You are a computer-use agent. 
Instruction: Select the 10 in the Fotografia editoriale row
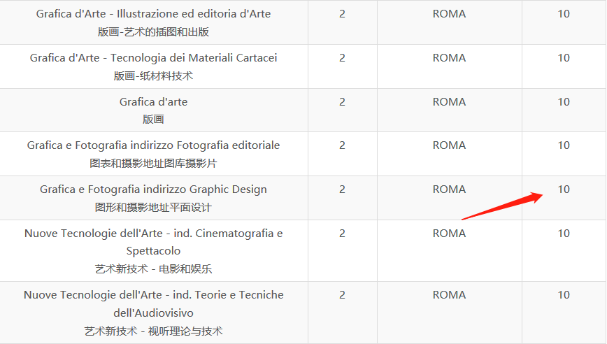tap(564, 145)
